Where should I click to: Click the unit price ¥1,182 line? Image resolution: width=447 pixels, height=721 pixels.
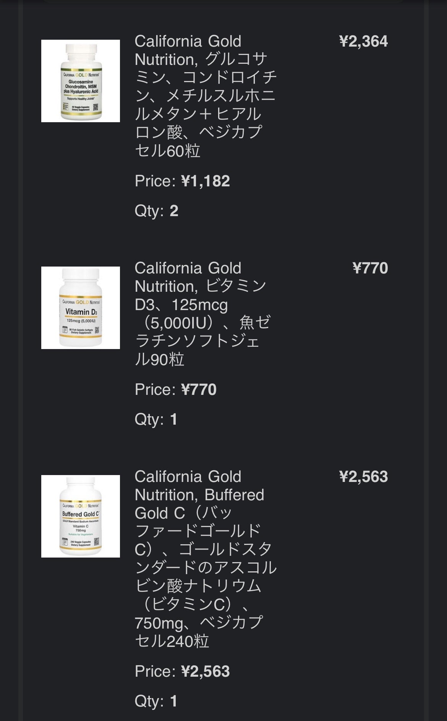click(182, 181)
